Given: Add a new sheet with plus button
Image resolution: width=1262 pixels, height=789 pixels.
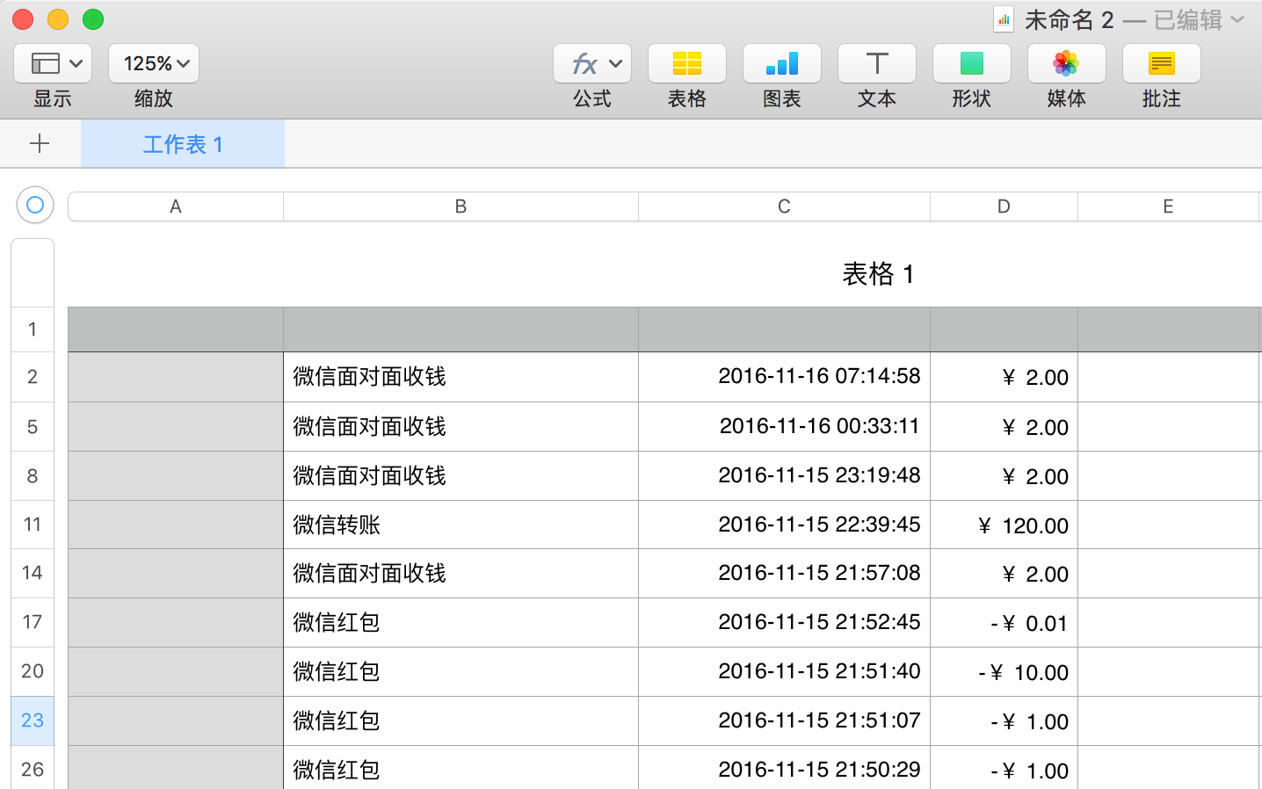Looking at the screenshot, I should click(40, 143).
